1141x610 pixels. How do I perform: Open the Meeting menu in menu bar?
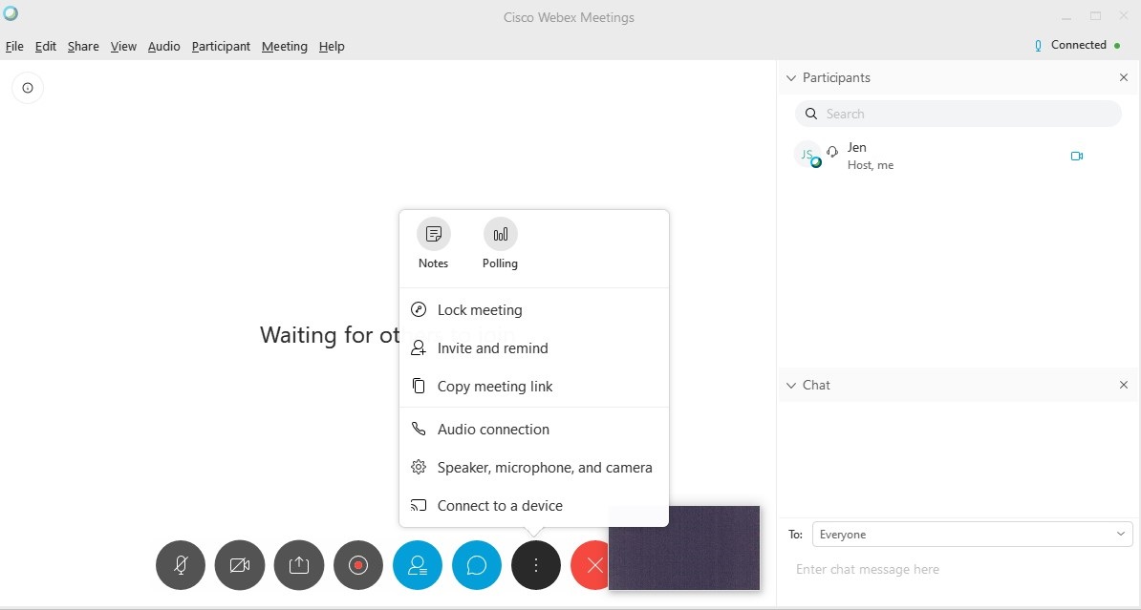point(284,46)
